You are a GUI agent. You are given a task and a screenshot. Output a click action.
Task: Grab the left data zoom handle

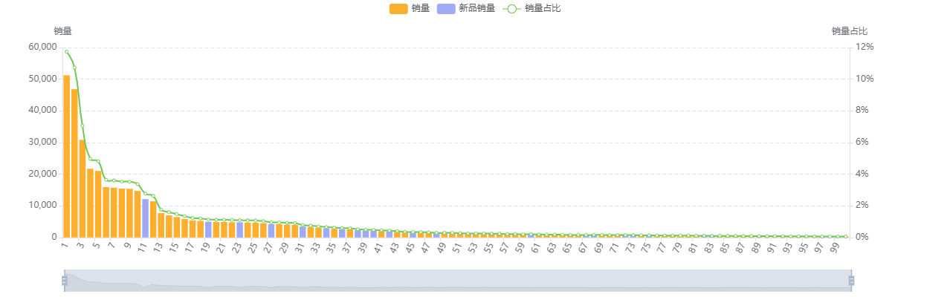click(65, 280)
